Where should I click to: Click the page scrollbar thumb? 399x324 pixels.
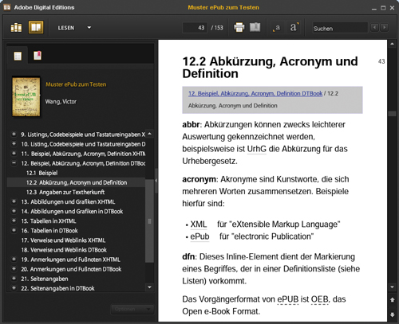point(392,114)
